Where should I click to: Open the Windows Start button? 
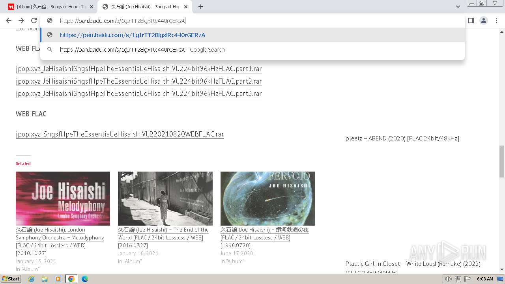11,279
